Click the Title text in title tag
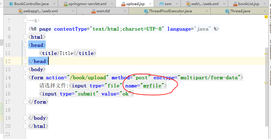 (66, 53)
